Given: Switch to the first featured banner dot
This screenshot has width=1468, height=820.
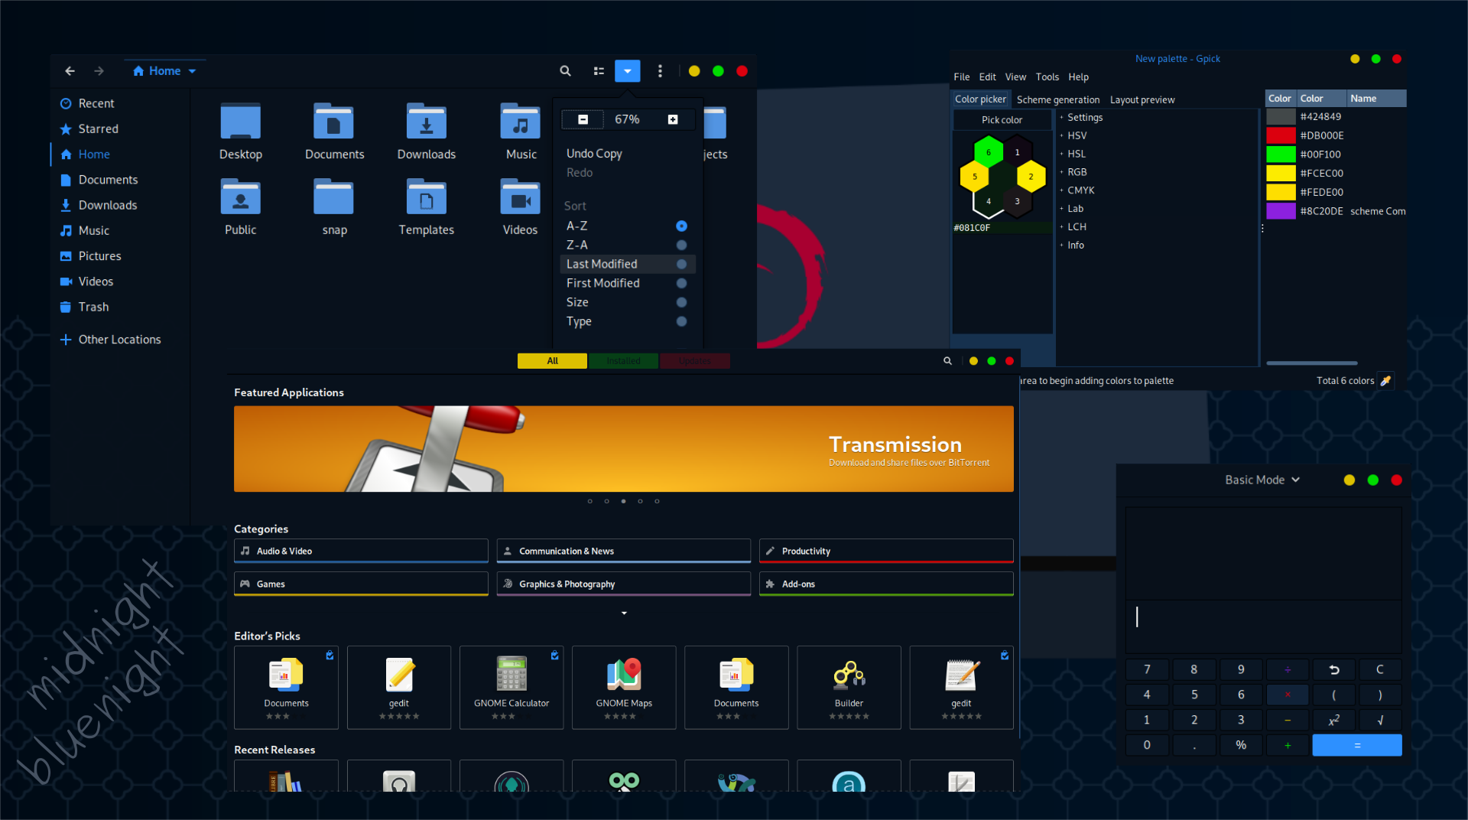Looking at the screenshot, I should pyautogui.click(x=589, y=502).
